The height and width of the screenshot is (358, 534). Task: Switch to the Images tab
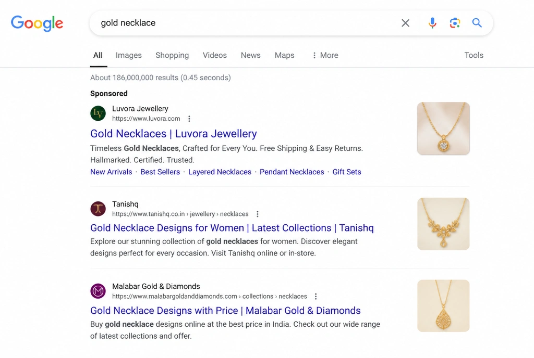pos(129,55)
